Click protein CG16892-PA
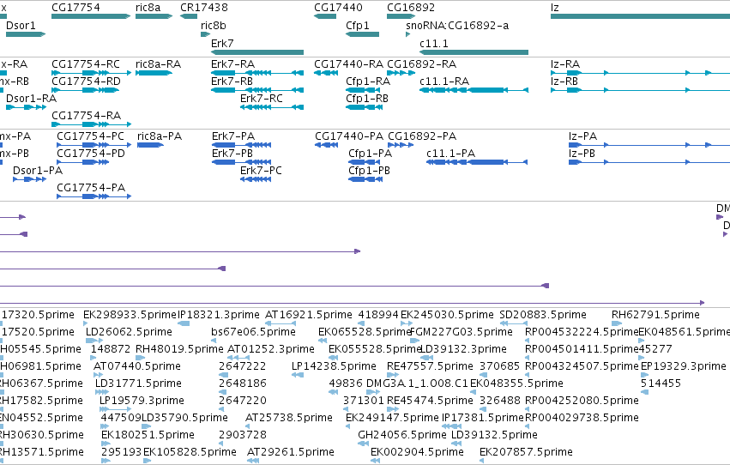This screenshot has width=730, height=465. coord(401,145)
